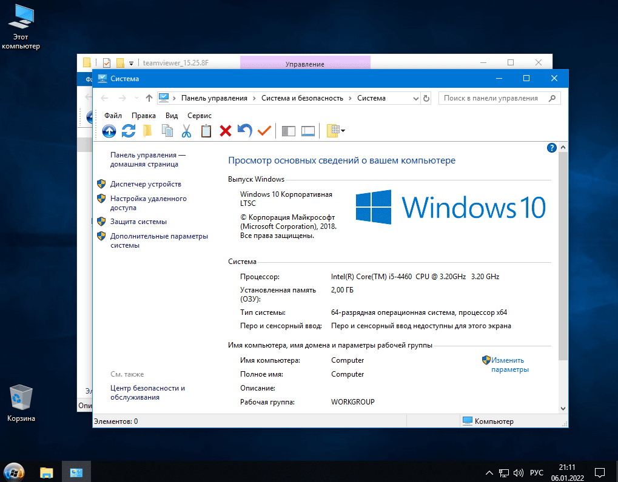Open Дополнительные параметры системы link
The width and height of the screenshot is (618, 482).
160,241
